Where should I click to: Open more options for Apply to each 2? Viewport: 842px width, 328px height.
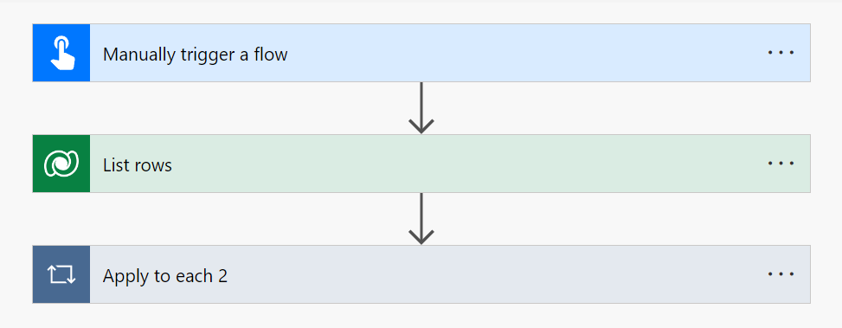pos(781,274)
